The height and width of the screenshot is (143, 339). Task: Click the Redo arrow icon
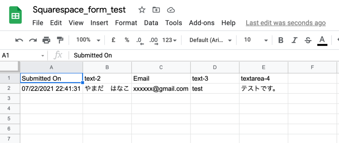[x=33, y=40]
